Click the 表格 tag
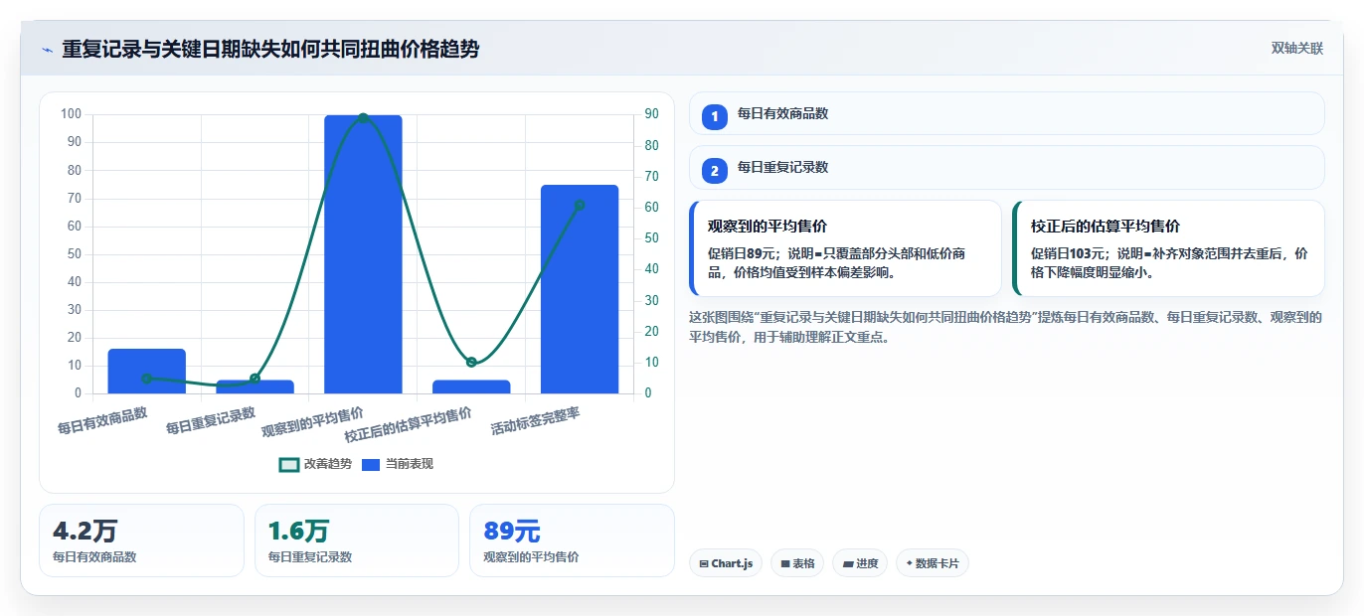The image size is (1364, 616). [x=797, y=563]
